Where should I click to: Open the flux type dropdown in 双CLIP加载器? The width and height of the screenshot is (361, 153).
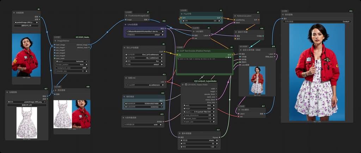coord(144,61)
